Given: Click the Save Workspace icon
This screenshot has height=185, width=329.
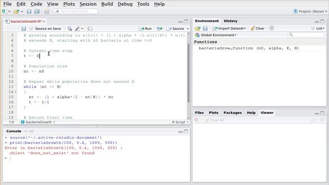Looking at the screenshot, I should pos(205,28).
